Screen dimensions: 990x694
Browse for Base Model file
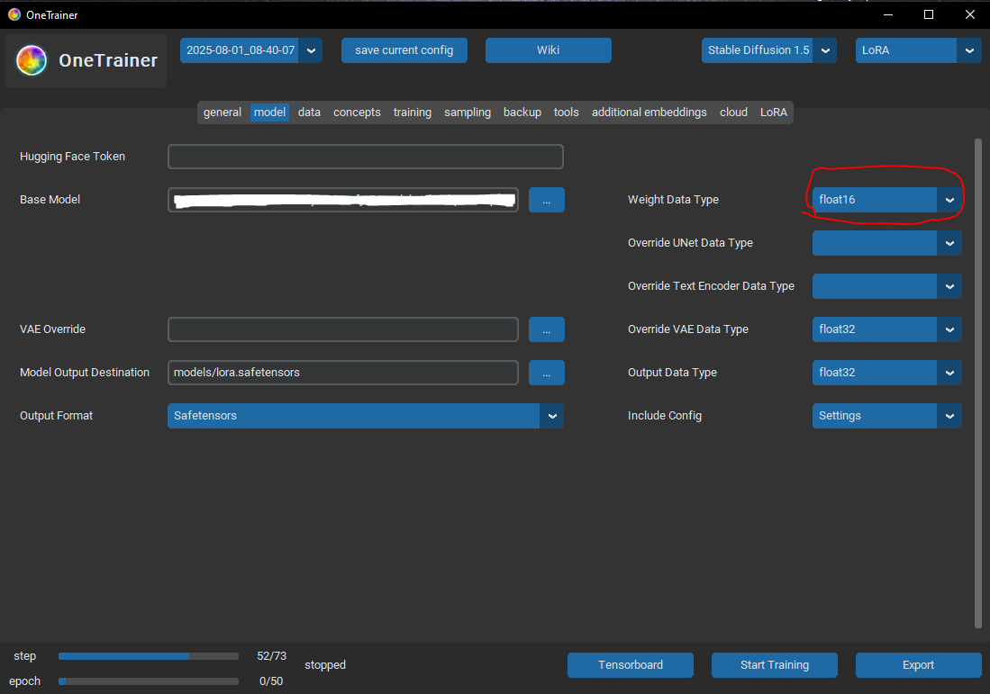click(546, 200)
